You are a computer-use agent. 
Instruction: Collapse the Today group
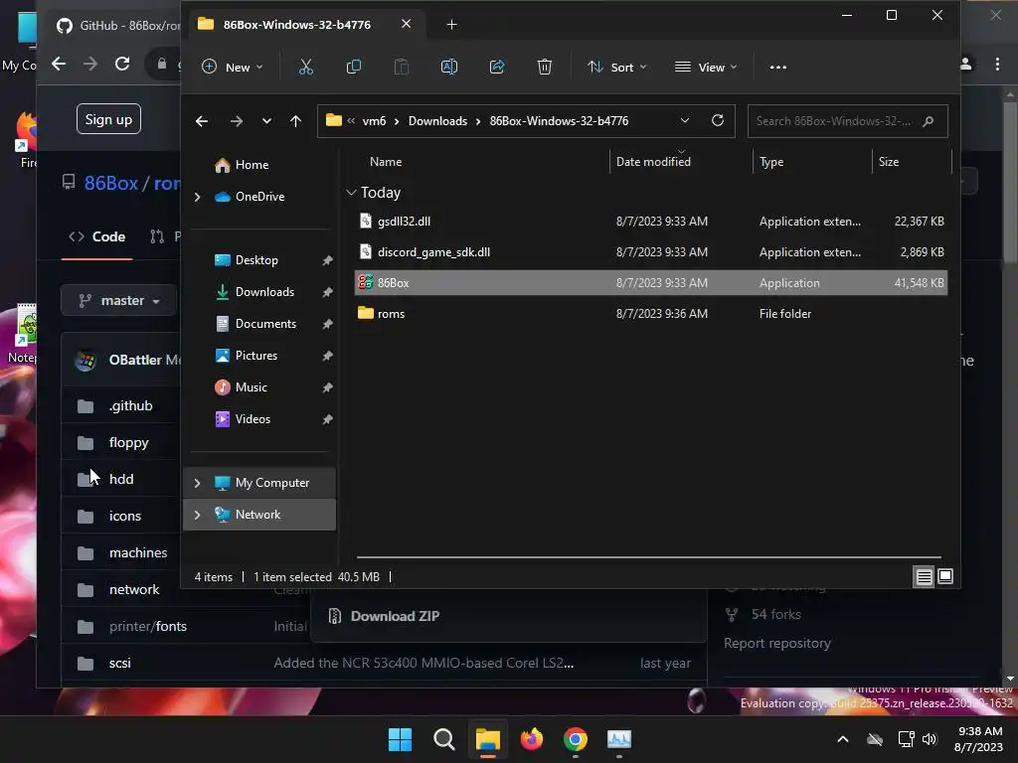[x=351, y=193]
